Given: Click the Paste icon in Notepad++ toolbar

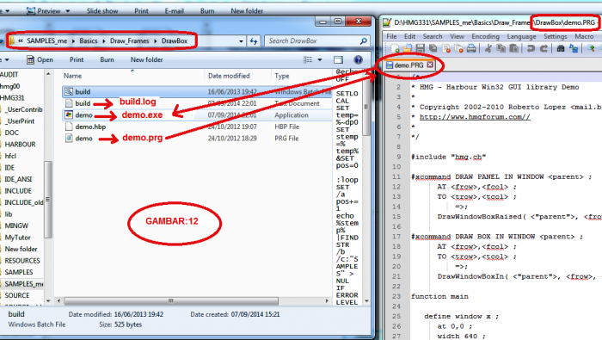Looking at the screenshot, I should tap(513, 48).
